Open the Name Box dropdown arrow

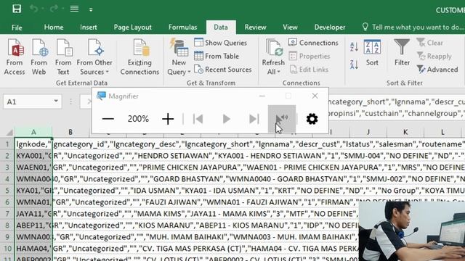pos(56,101)
